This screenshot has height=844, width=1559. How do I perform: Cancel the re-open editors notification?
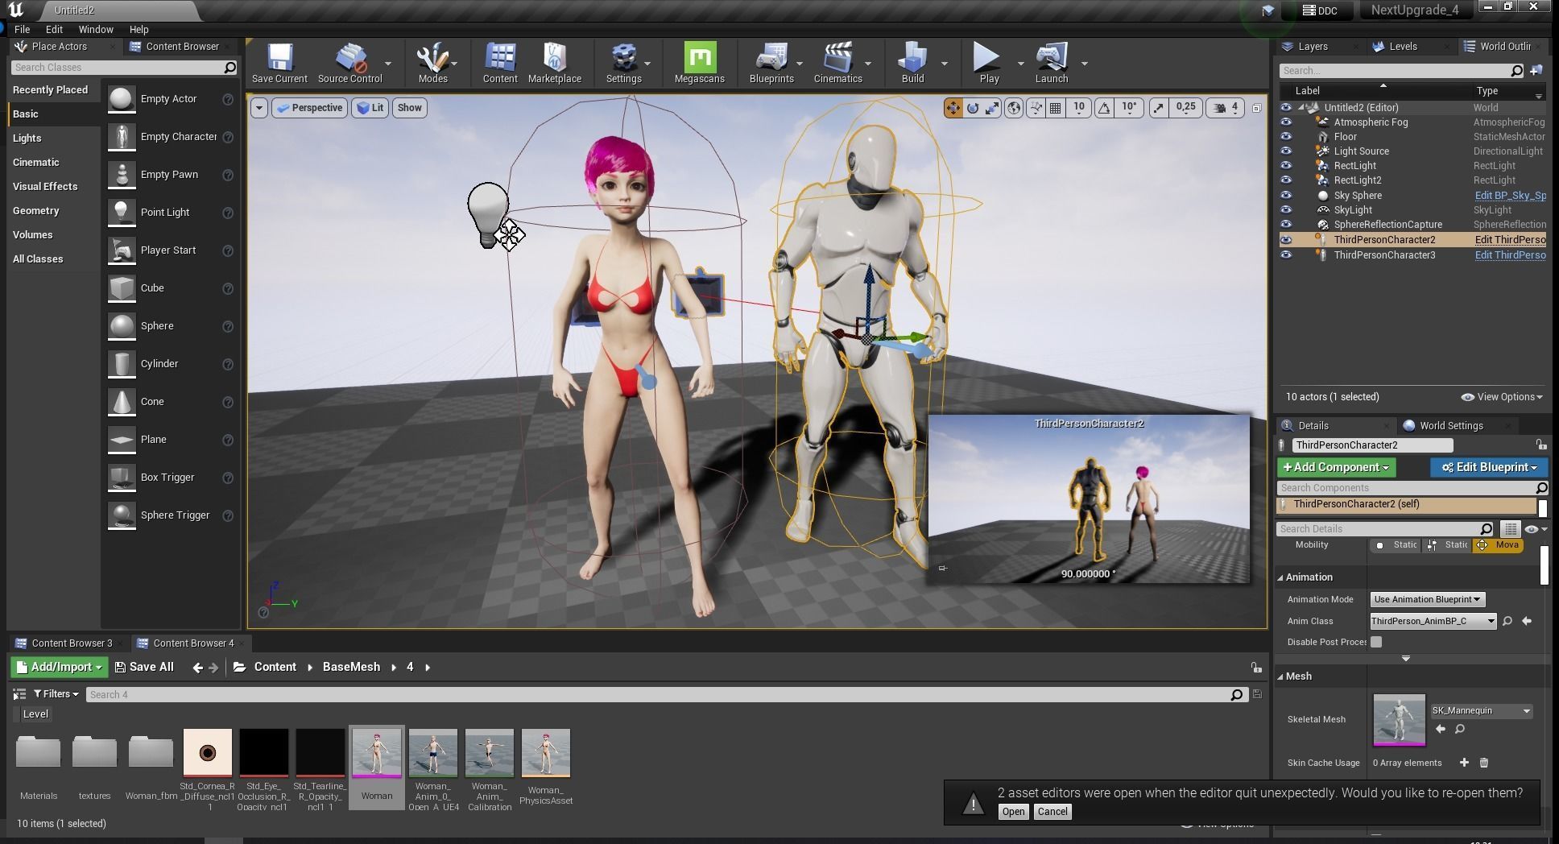click(1052, 812)
